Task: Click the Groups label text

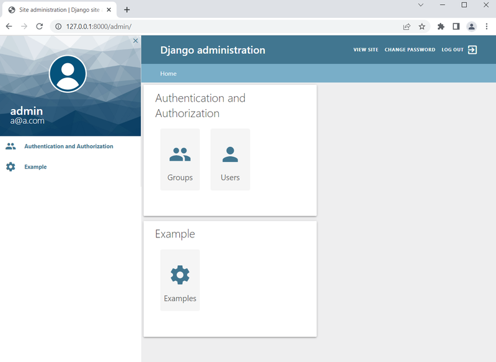Action: click(x=180, y=178)
